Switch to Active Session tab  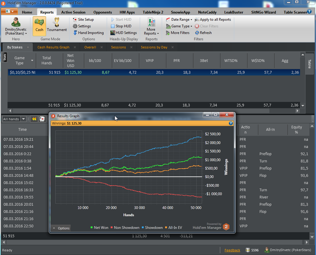(x=73, y=12)
